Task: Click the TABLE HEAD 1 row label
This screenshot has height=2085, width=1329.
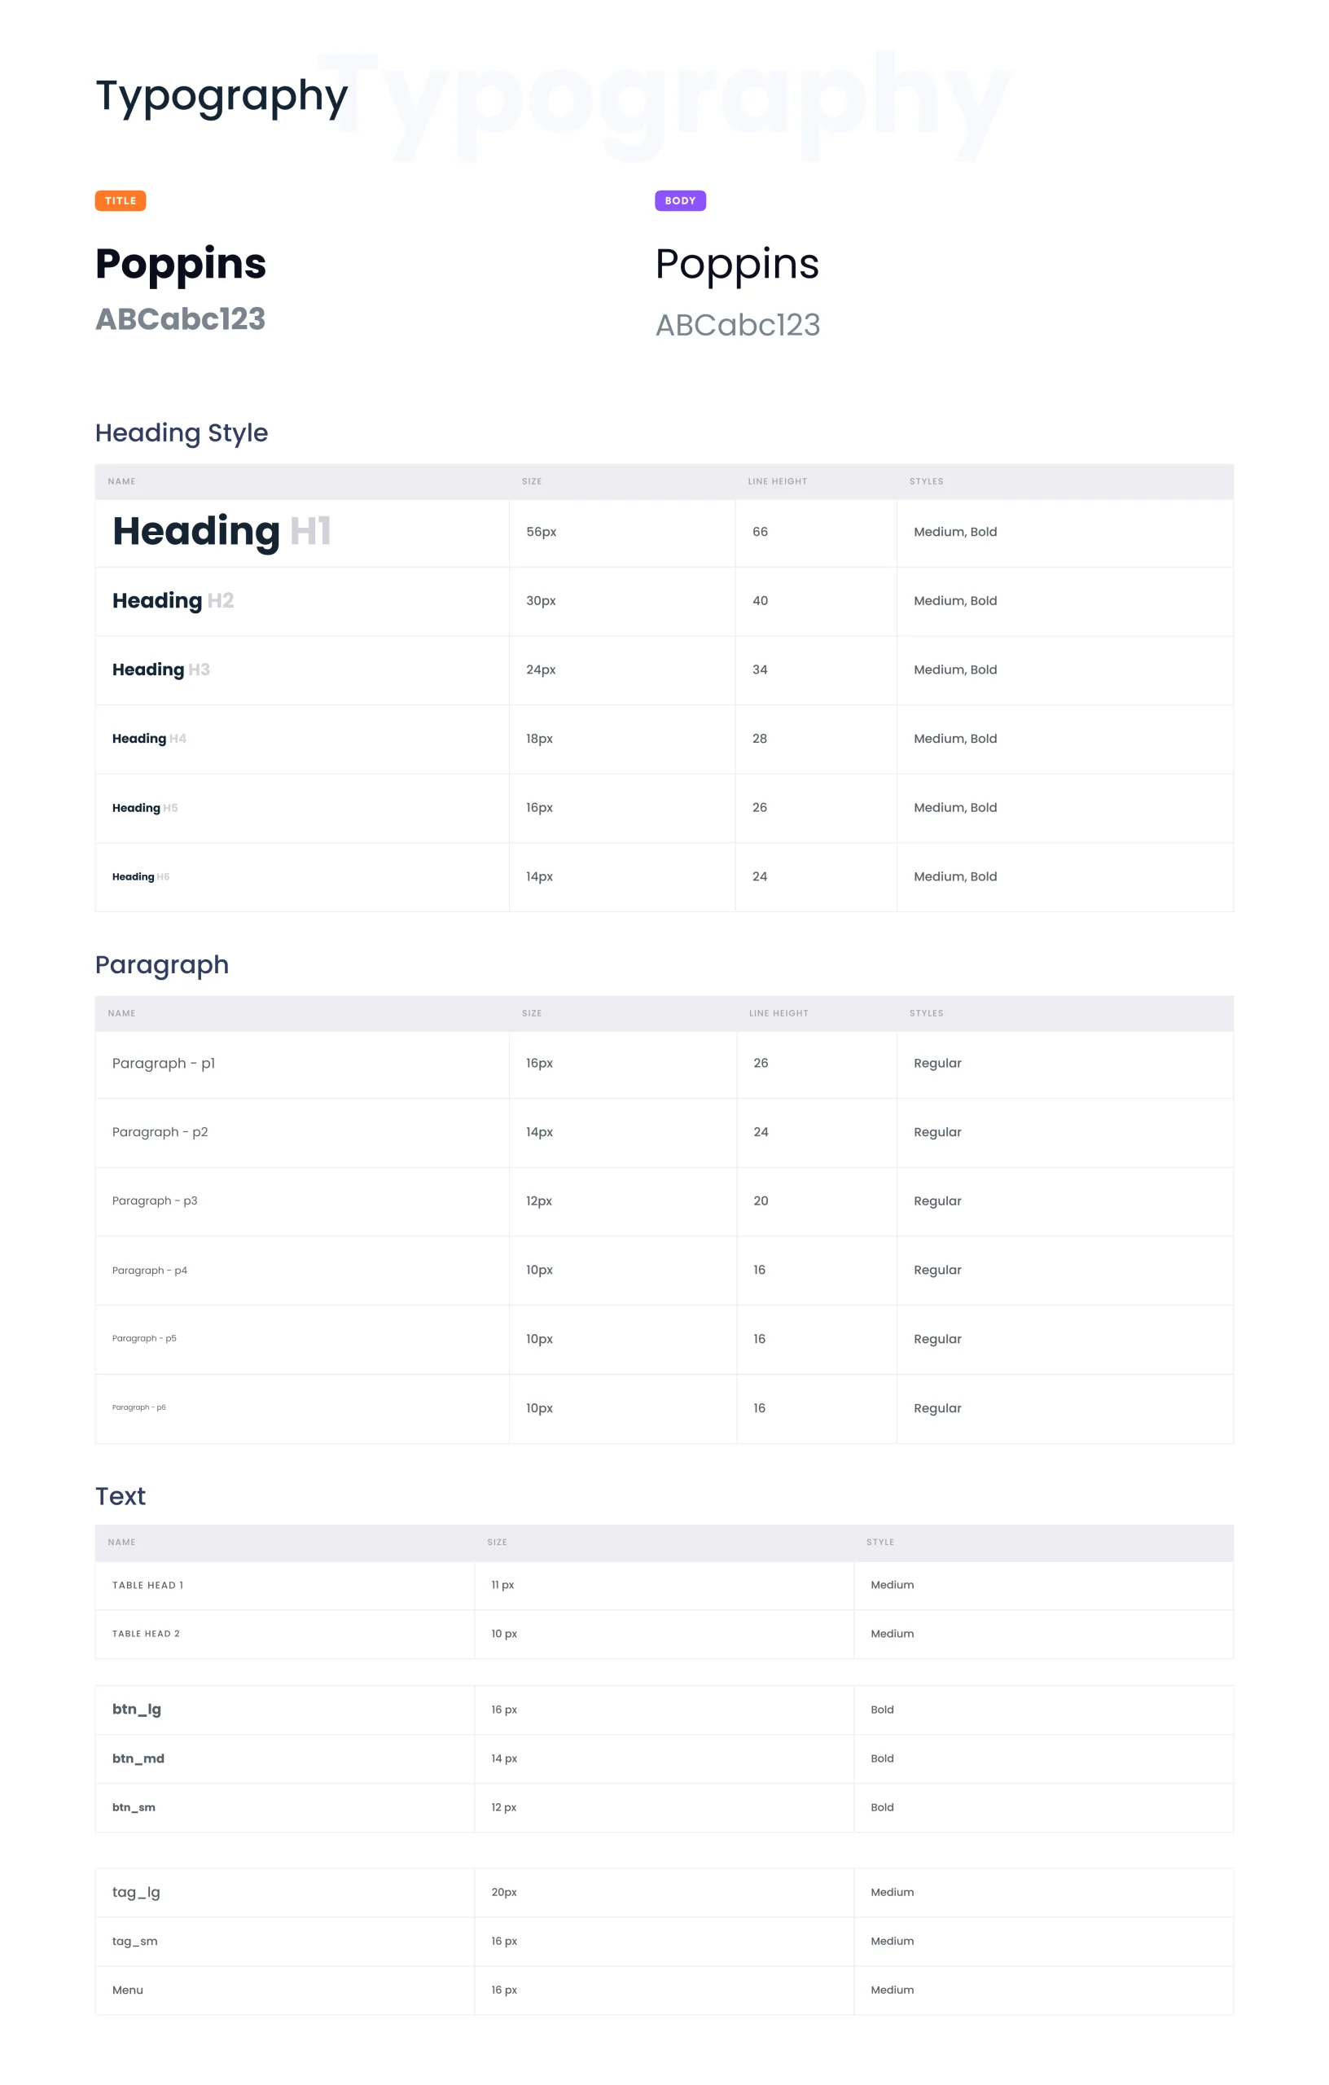Action: click(x=147, y=1585)
